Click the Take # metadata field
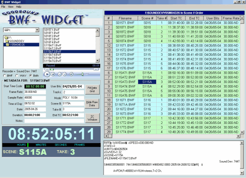The image size is (246, 178). point(73,109)
